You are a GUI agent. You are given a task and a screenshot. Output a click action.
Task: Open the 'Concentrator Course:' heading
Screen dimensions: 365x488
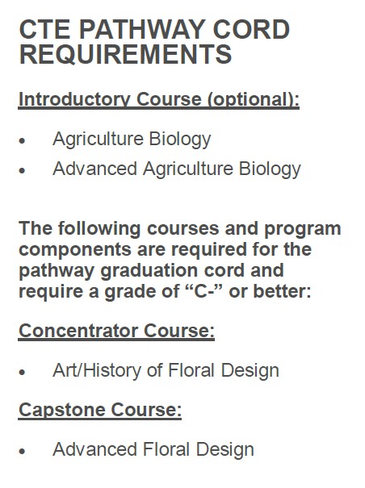[x=116, y=331]
